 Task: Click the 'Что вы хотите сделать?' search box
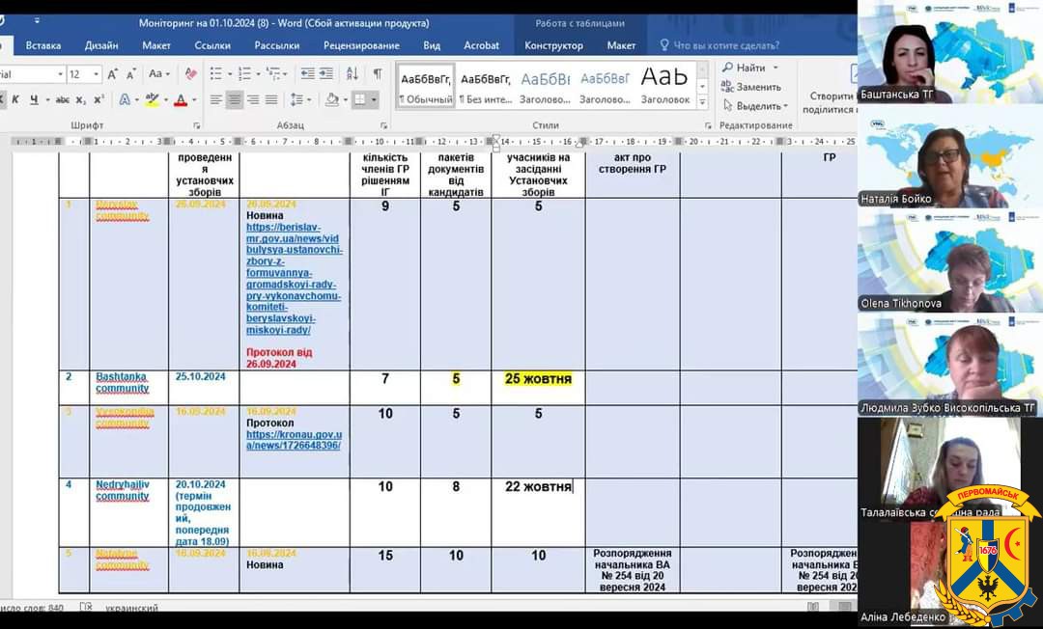click(719, 46)
